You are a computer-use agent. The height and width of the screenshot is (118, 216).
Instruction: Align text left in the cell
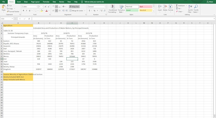point(53,10)
